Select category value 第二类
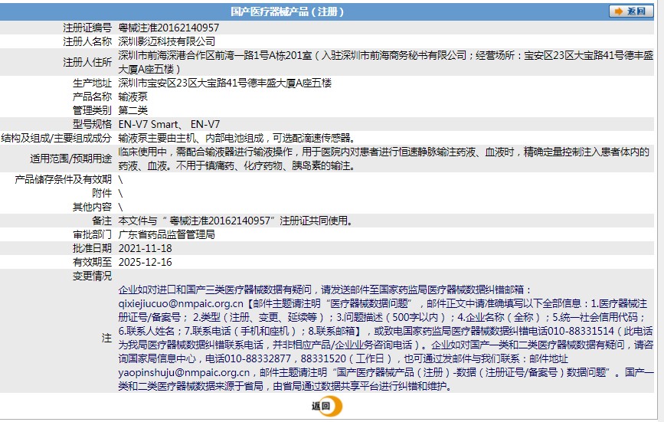The image size is (664, 422). click(133, 110)
